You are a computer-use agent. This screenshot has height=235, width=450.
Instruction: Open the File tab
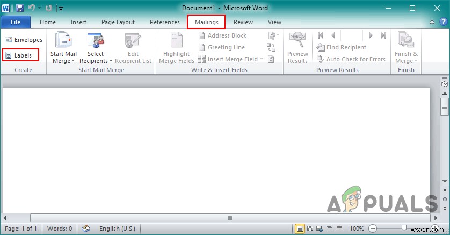click(x=16, y=22)
